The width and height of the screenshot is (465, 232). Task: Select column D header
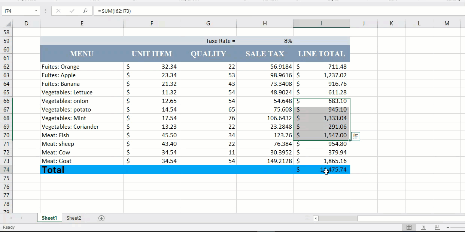(26, 23)
